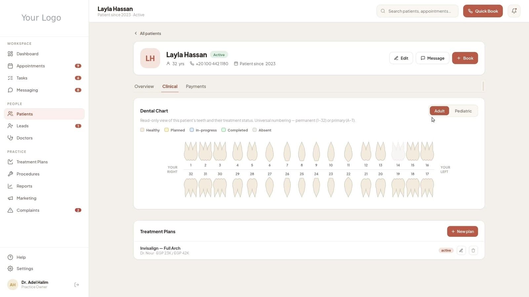Select lower incisor tooth 25
The width and height of the screenshot is (529, 297).
(x=302, y=187)
